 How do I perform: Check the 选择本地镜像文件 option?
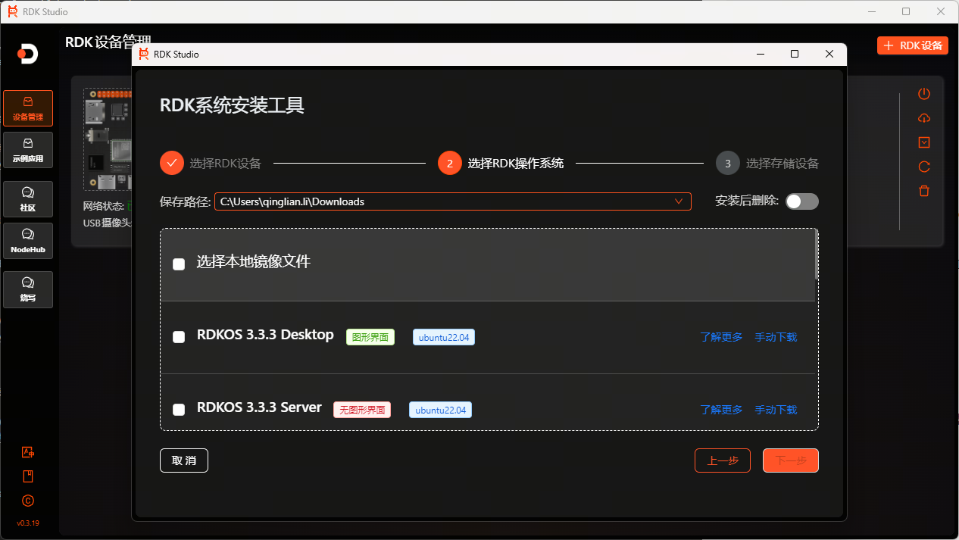(x=179, y=264)
